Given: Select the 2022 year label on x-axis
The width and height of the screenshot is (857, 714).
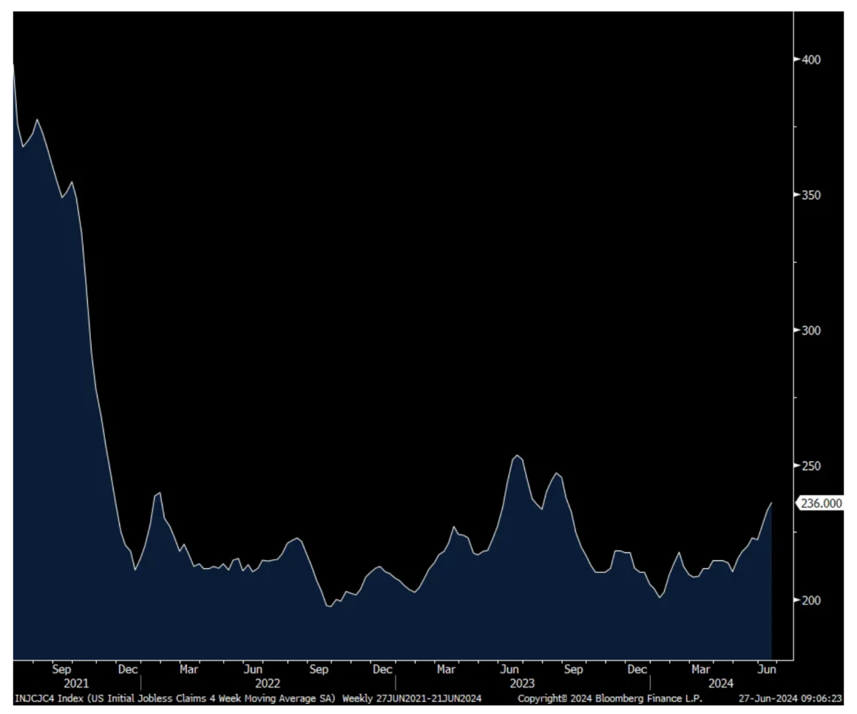Looking at the screenshot, I should point(268,683).
